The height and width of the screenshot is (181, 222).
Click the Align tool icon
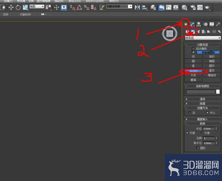click(x=144, y=7)
